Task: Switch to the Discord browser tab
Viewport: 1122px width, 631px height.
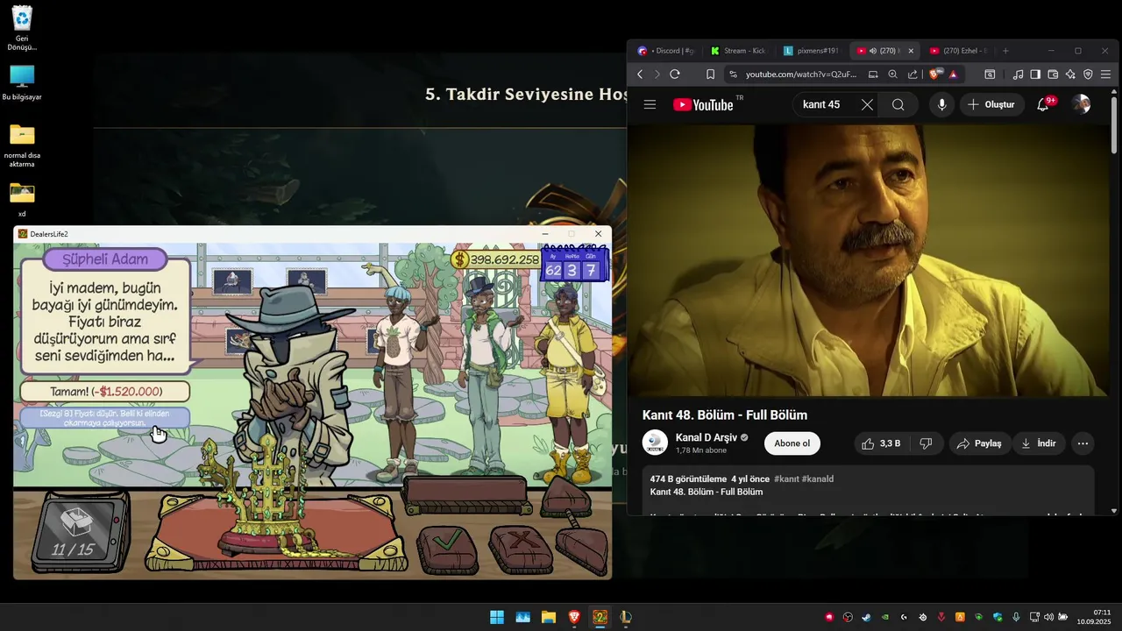Action: pos(665,51)
